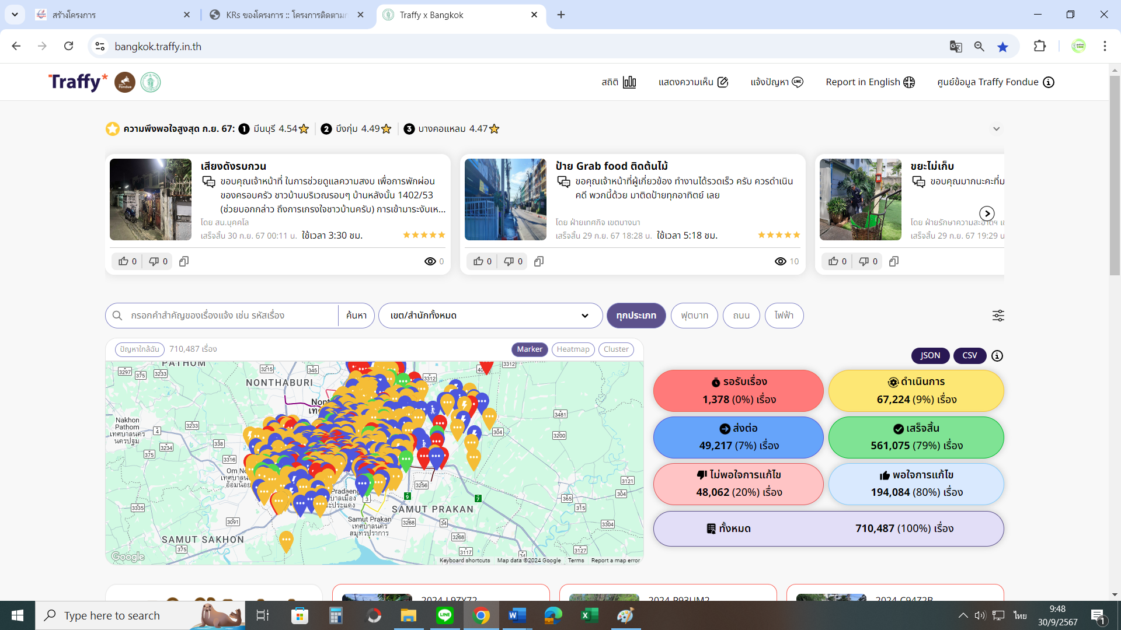Download data with JSON button
Viewport: 1121px width, 630px height.
[x=930, y=356]
